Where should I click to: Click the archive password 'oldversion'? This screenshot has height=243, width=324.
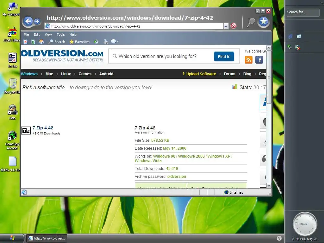(x=177, y=177)
